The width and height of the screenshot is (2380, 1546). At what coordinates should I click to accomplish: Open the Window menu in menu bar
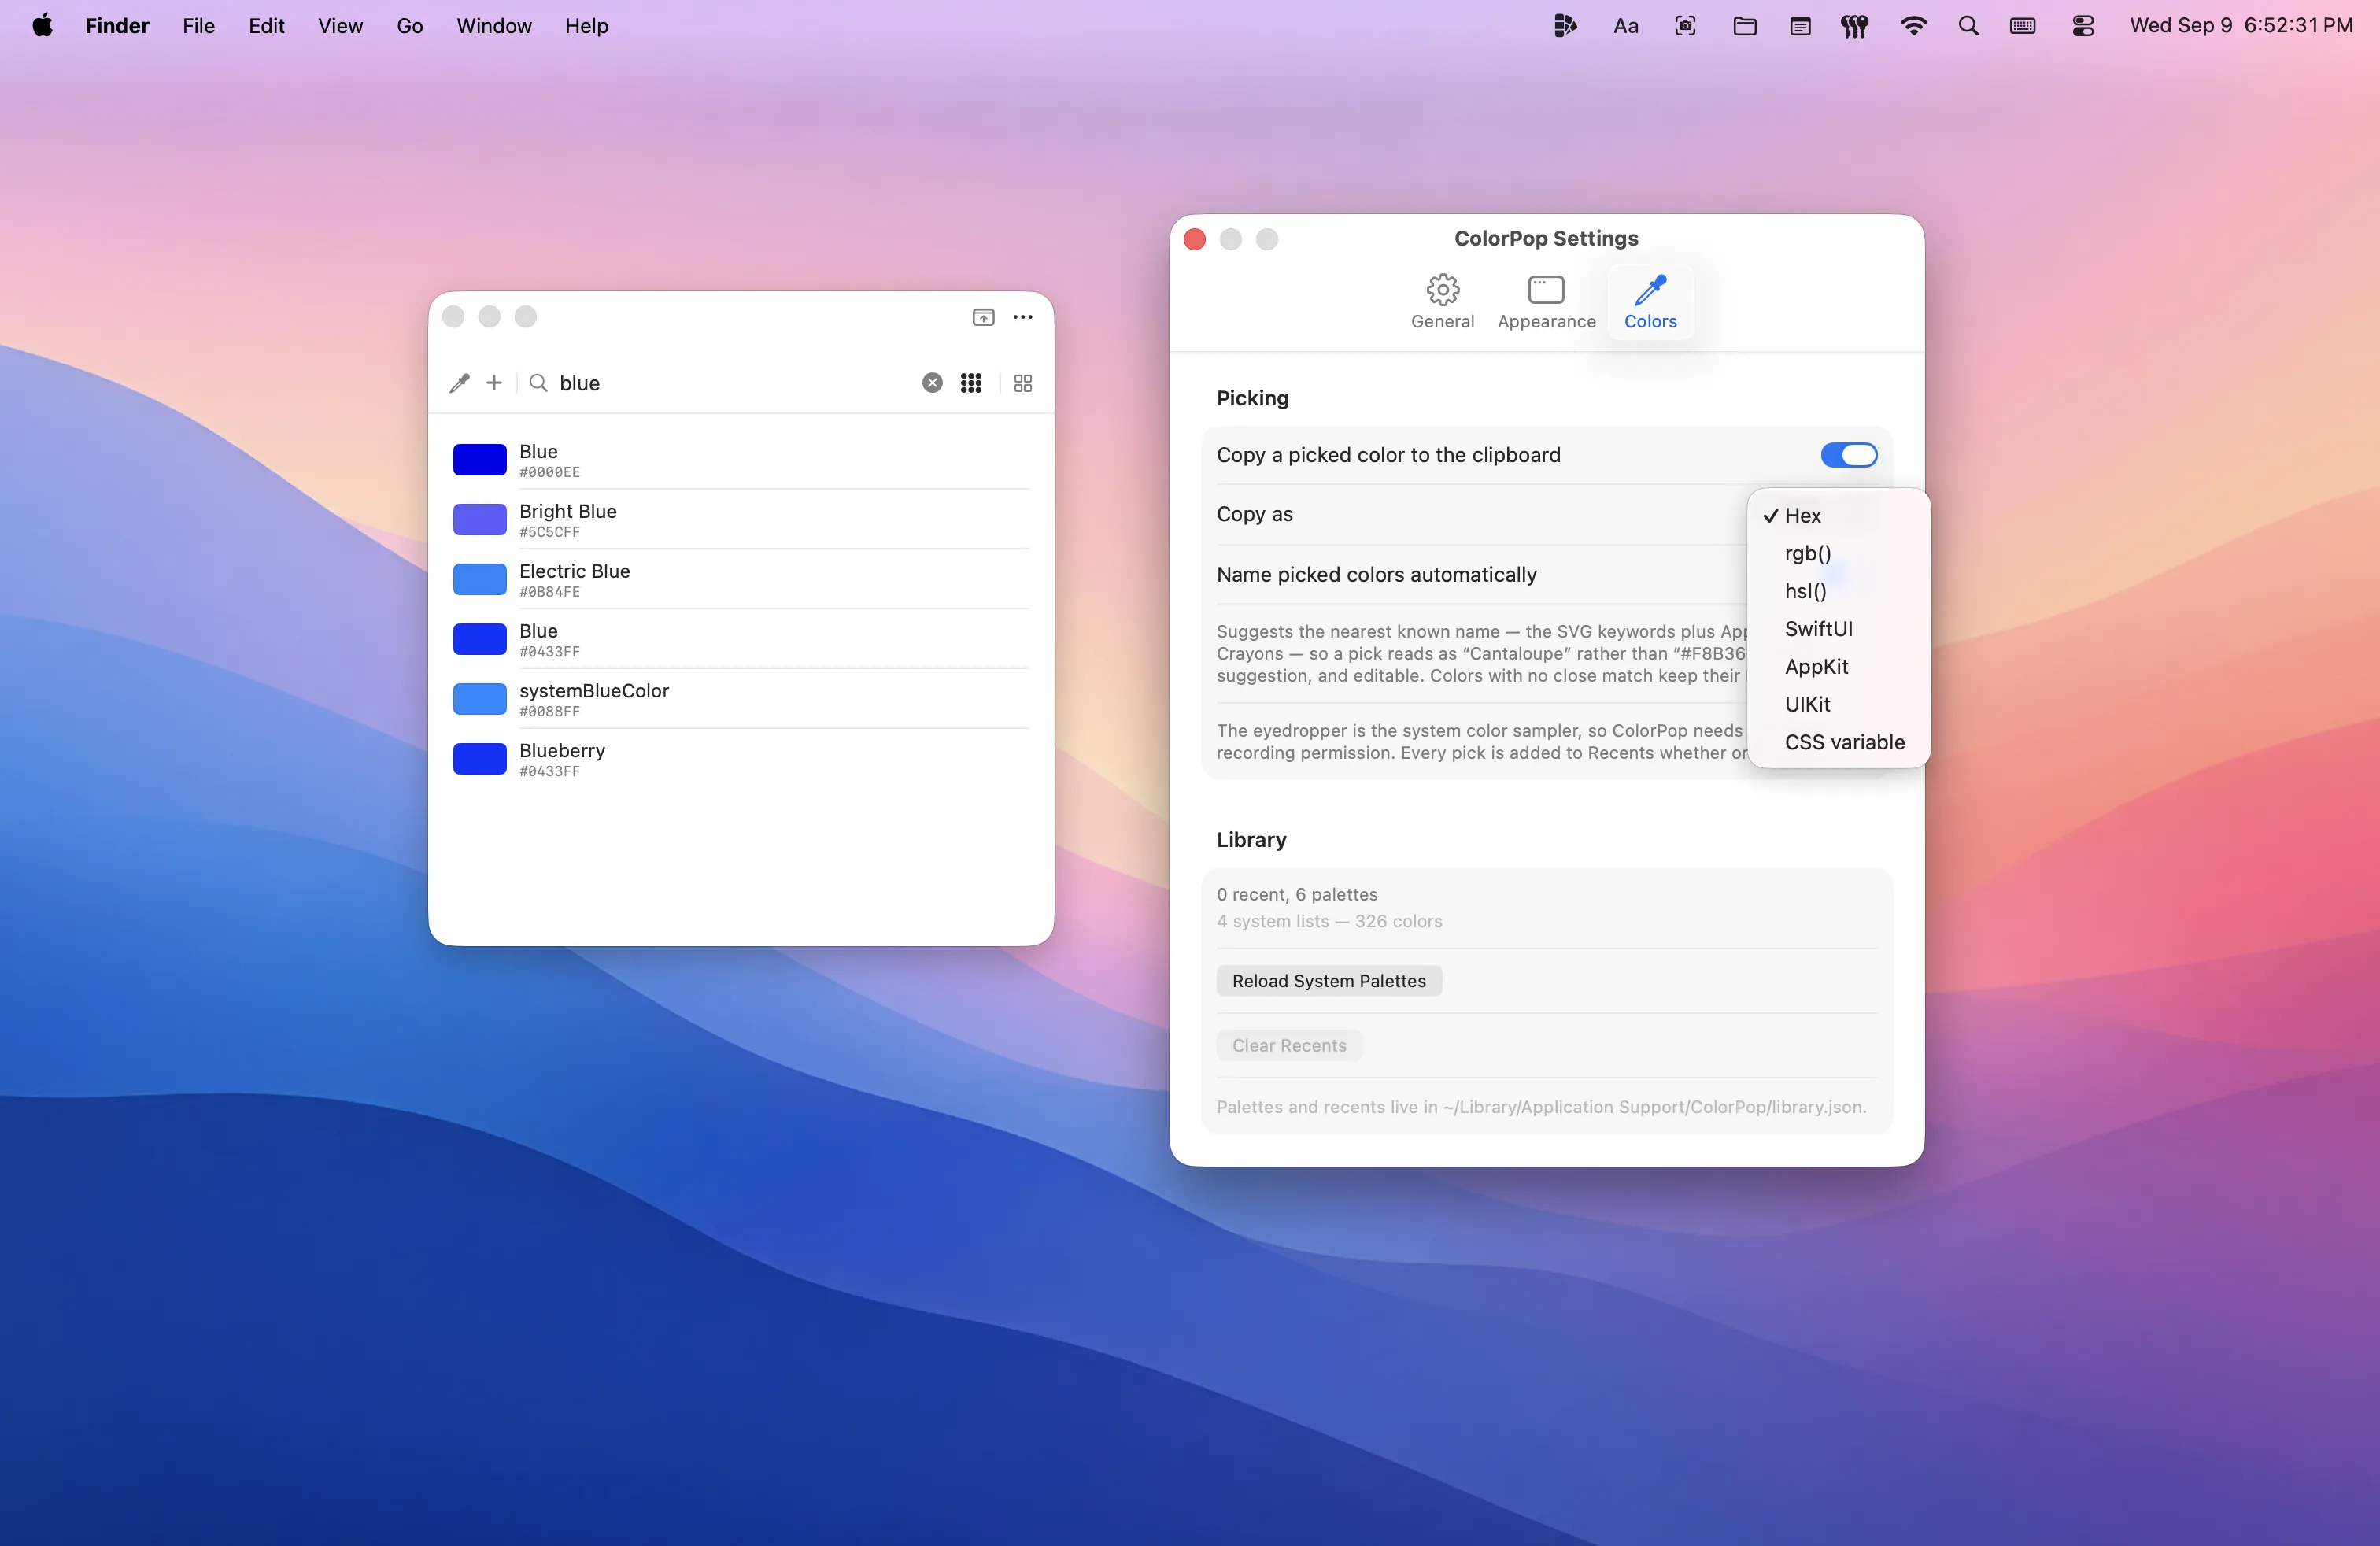494,26
